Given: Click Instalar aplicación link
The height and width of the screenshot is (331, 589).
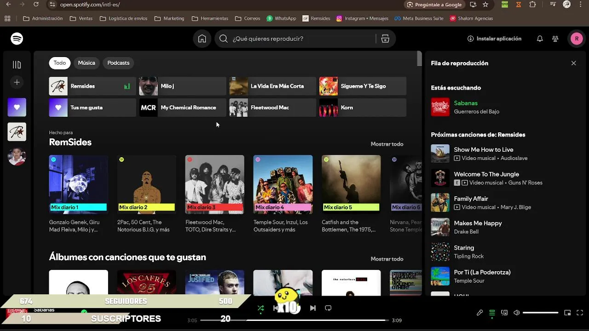Looking at the screenshot, I should 494,39.
